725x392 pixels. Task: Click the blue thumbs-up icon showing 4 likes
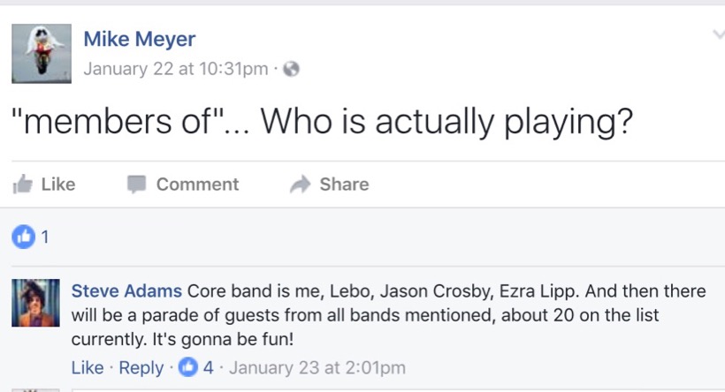[x=188, y=367]
